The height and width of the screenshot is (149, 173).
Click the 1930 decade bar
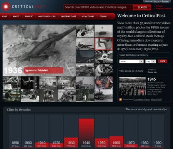[x=71, y=142]
